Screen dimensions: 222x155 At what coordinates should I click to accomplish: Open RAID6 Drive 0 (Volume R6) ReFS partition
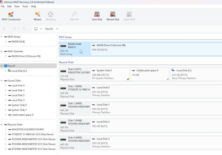point(156,49)
